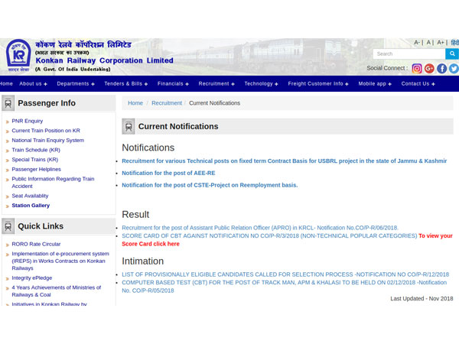Click the train icon beside Current Notifications
Image resolution: width=459 pixels, height=344 pixels.
pyautogui.click(x=129, y=126)
